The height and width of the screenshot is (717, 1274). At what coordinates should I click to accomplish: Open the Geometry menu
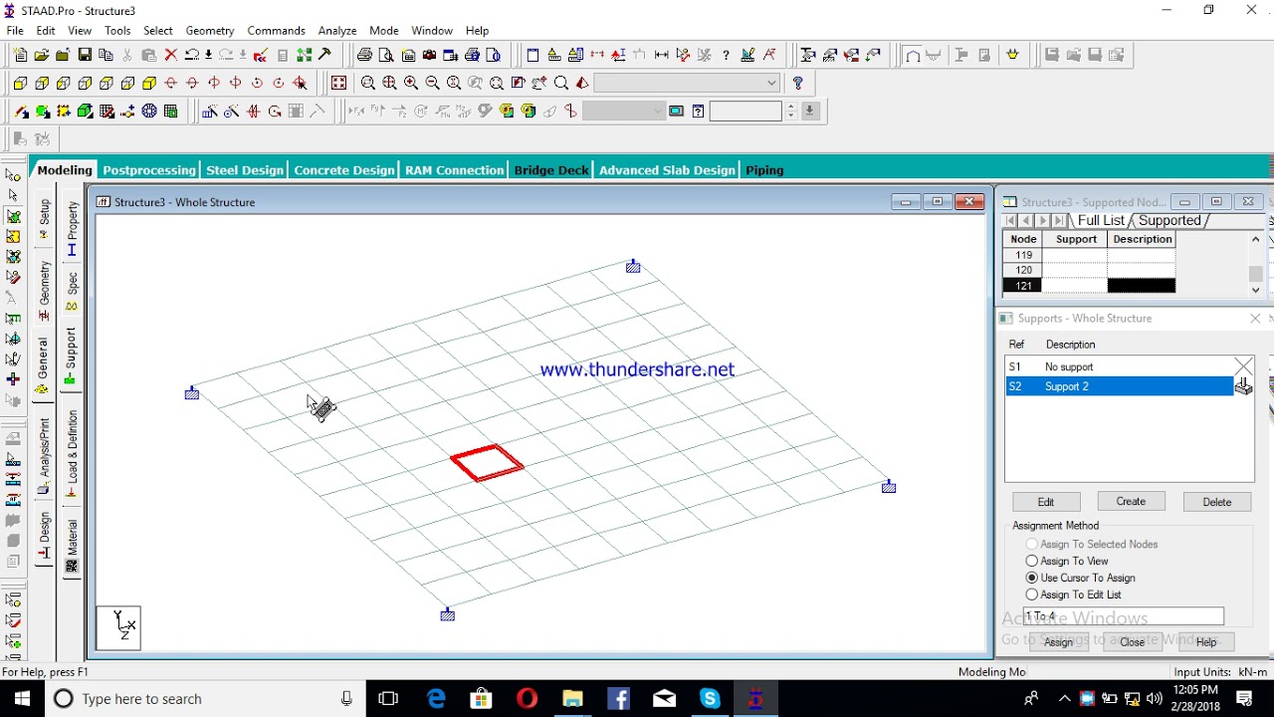(210, 31)
